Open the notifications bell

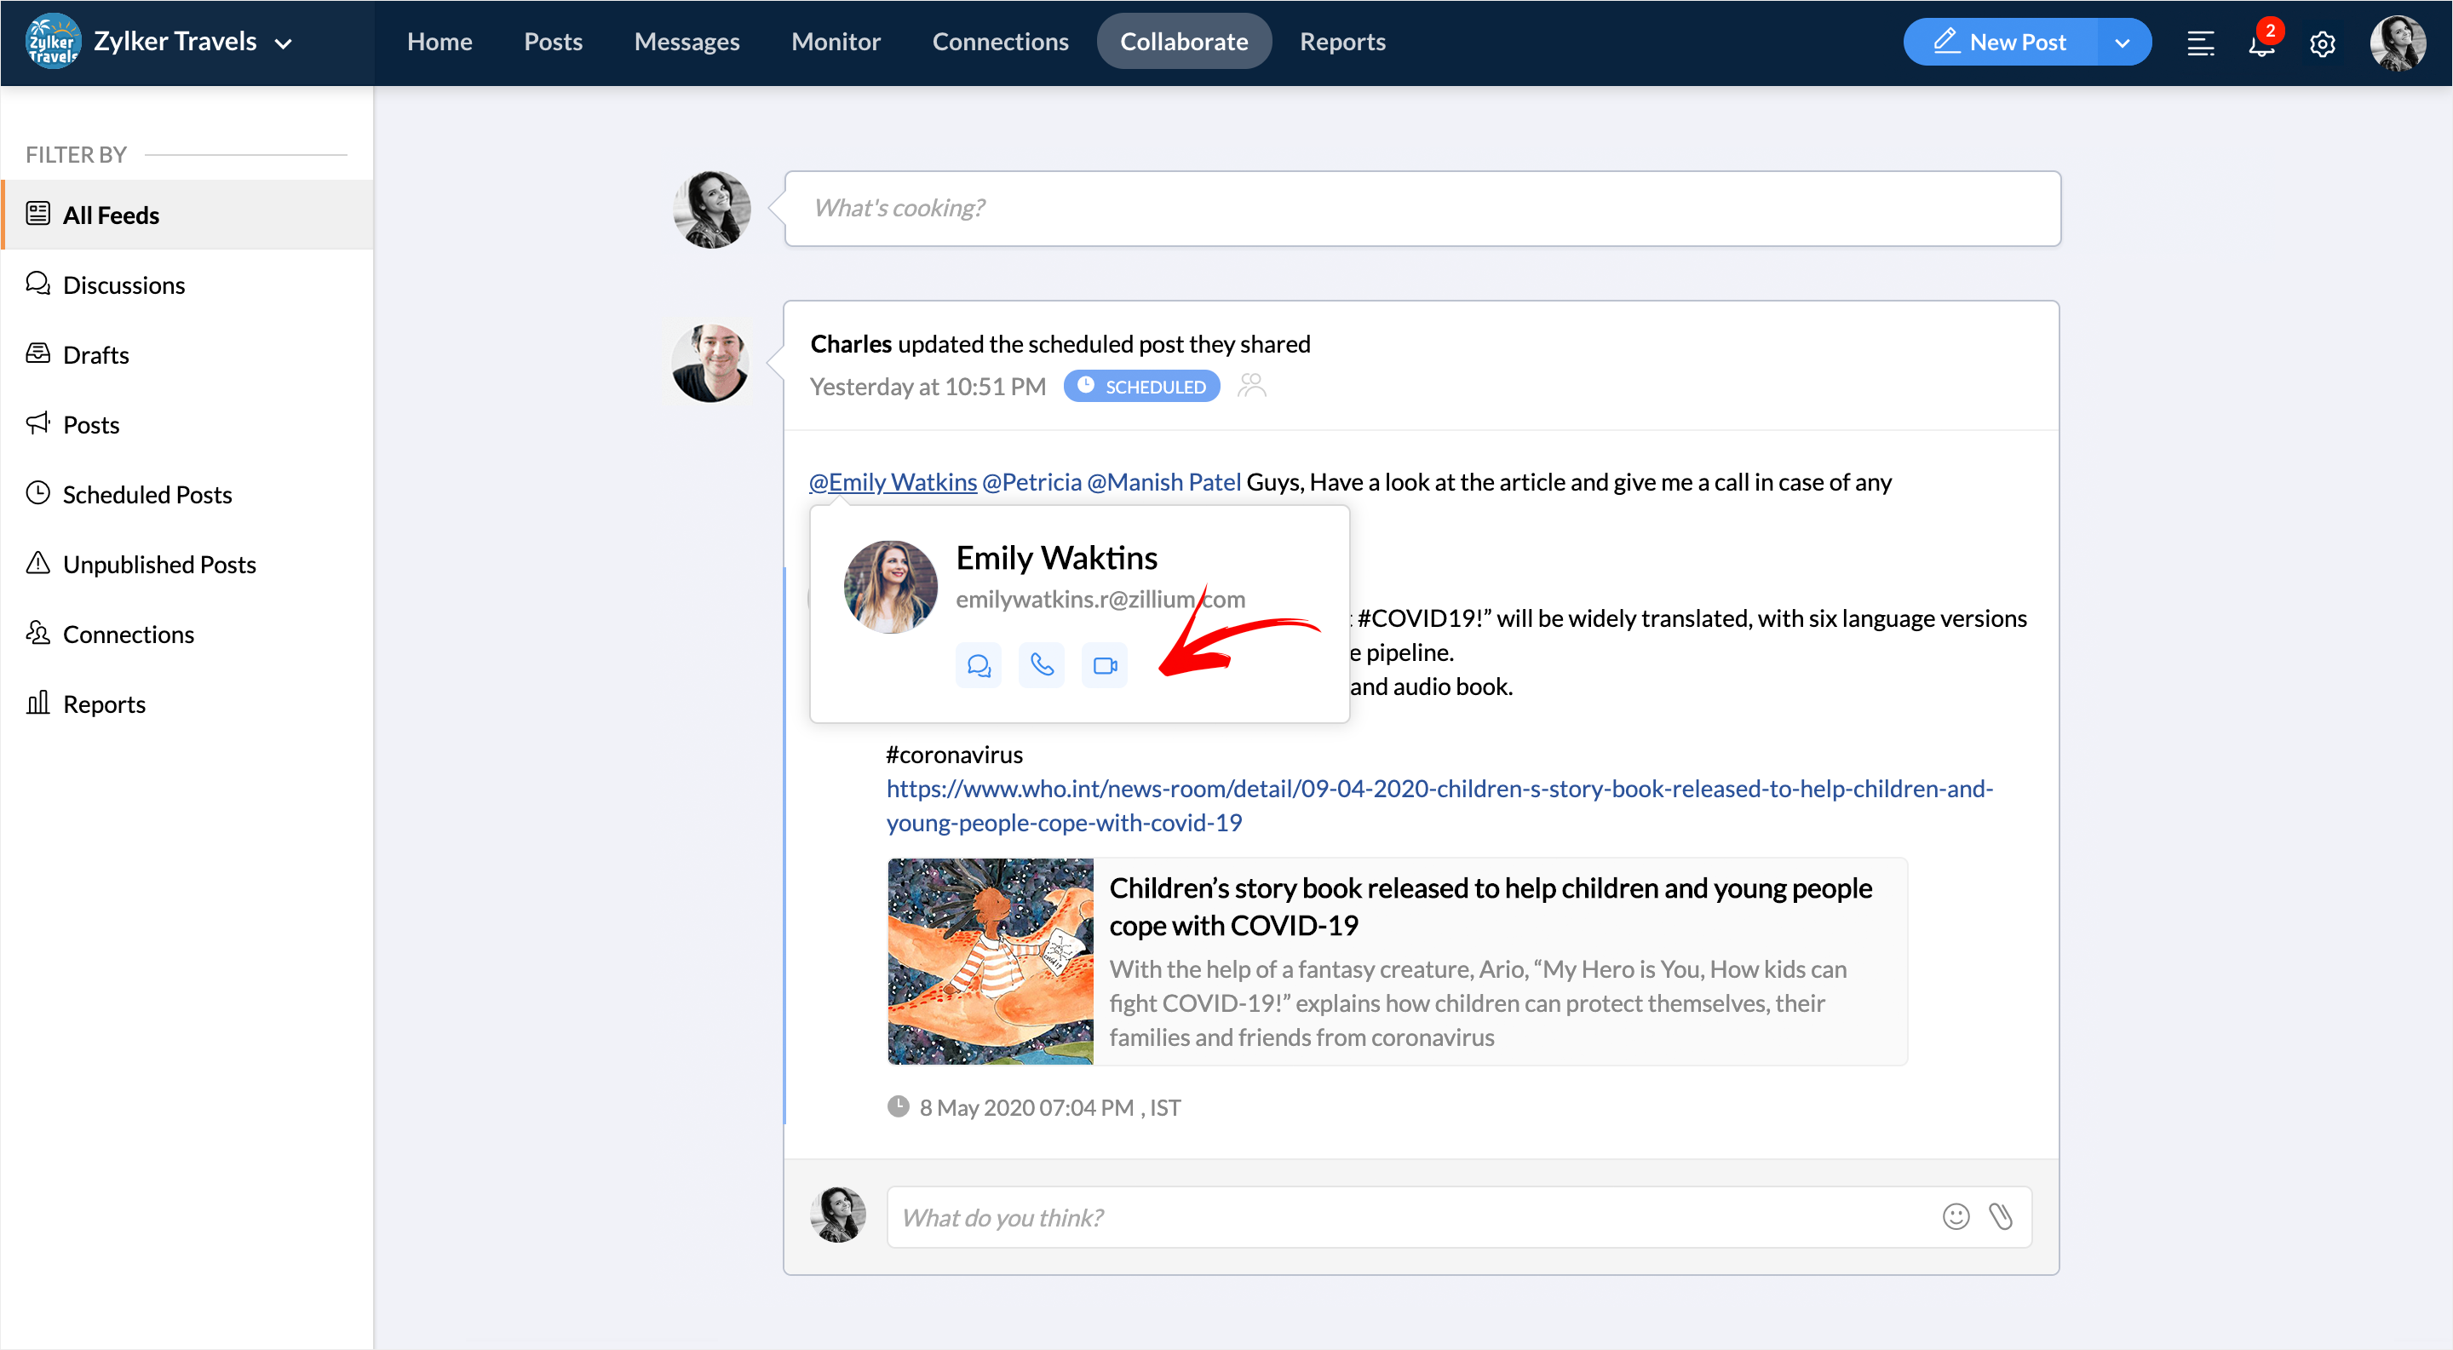[2261, 43]
